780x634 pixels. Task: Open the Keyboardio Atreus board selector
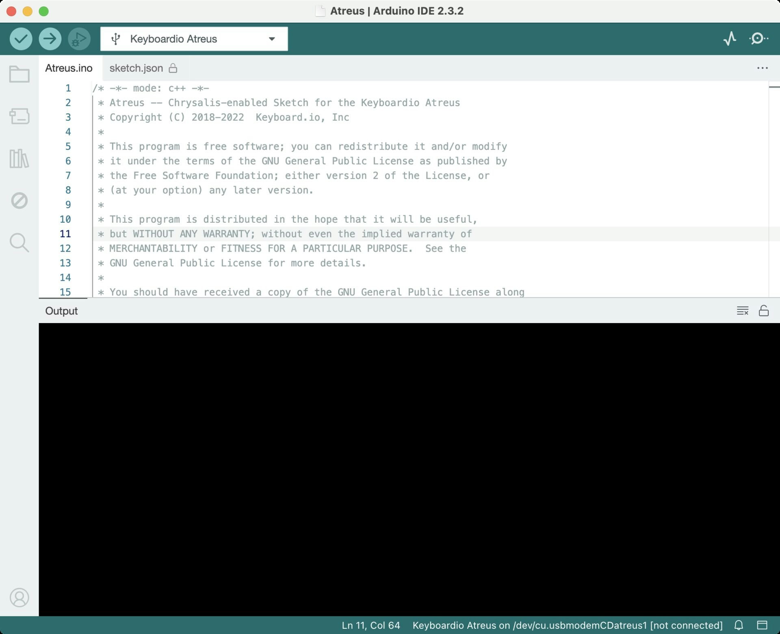(x=194, y=39)
